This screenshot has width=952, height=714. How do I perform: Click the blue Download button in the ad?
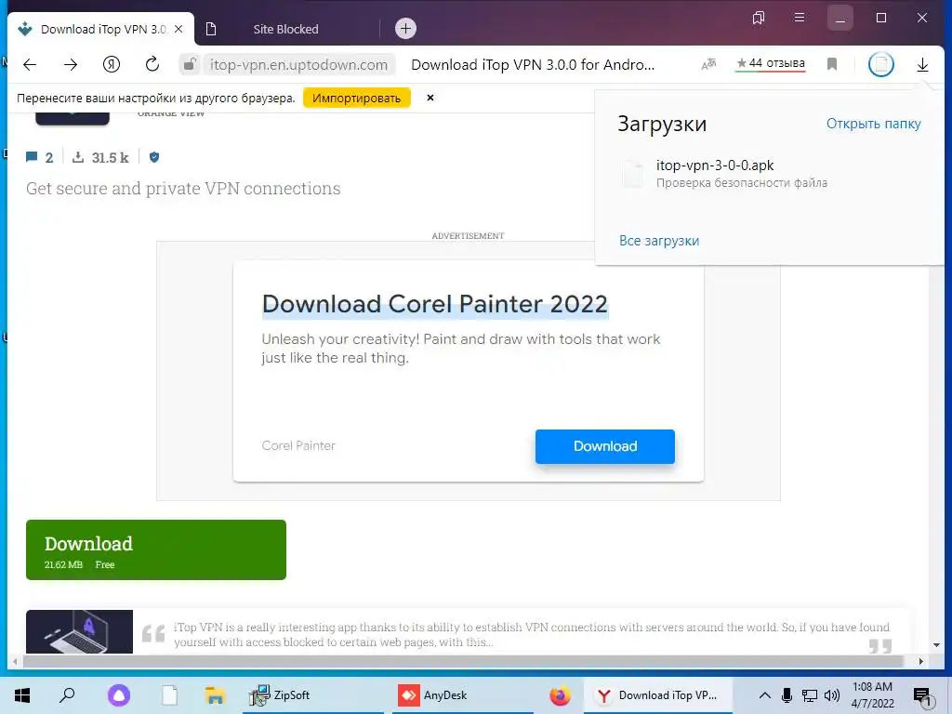604,446
